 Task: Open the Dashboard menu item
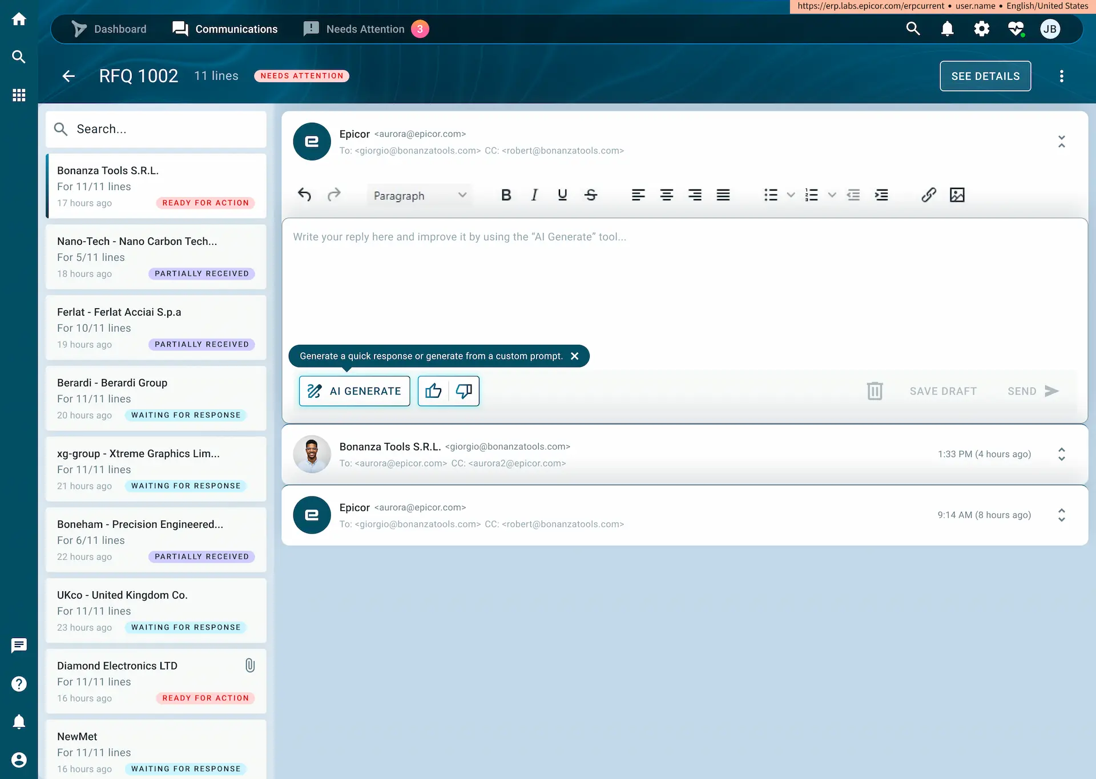[119, 29]
